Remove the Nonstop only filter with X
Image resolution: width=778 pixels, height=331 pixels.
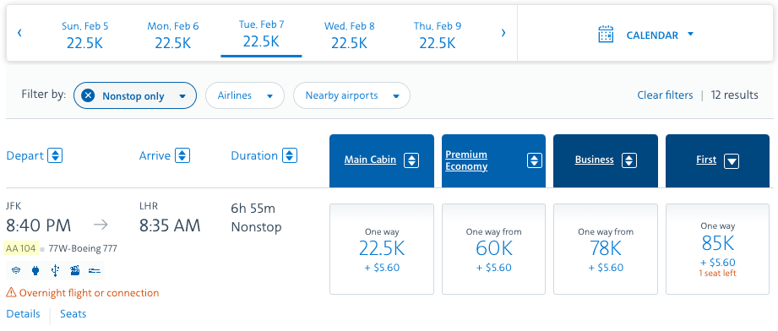pos(89,95)
